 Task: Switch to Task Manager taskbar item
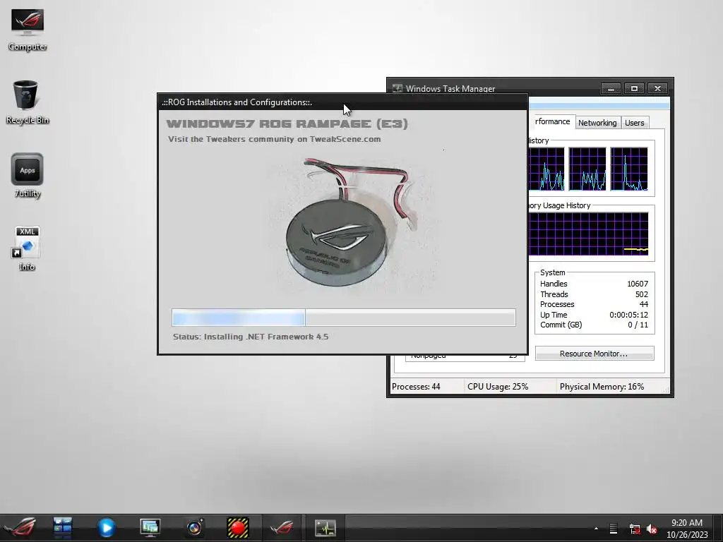(325, 528)
